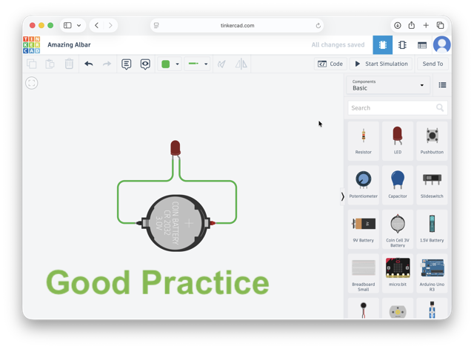474x349 pixels.
Task: Open the wire color dropdown arrow
Action: tap(178, 64)
